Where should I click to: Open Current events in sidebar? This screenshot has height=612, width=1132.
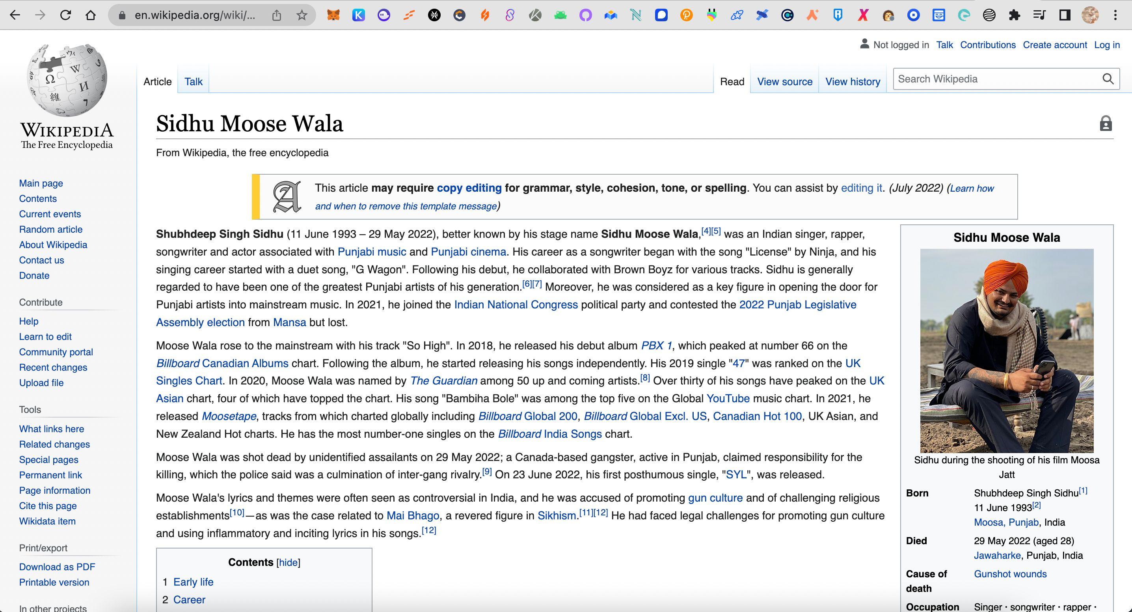tap(50, 214)
